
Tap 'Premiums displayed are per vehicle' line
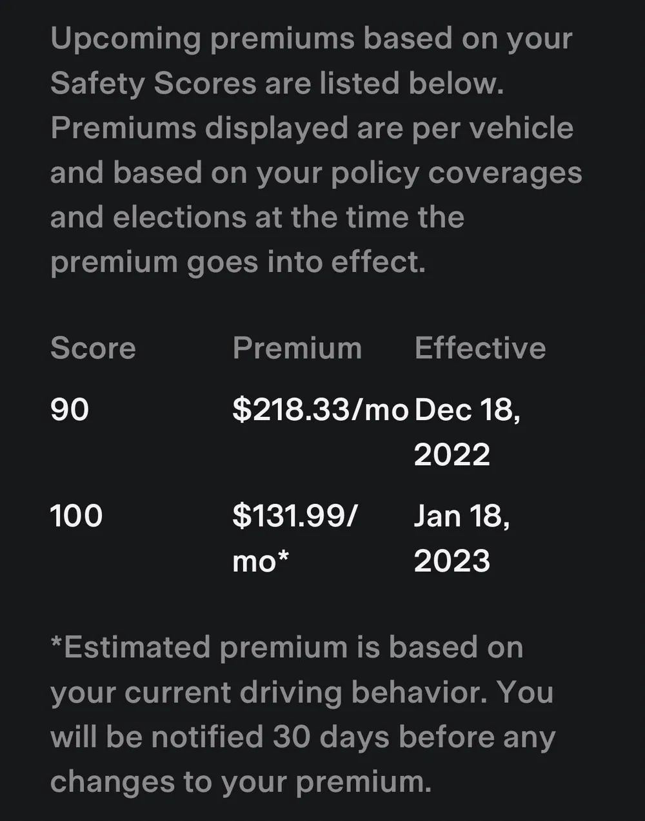tap(312, 128)
